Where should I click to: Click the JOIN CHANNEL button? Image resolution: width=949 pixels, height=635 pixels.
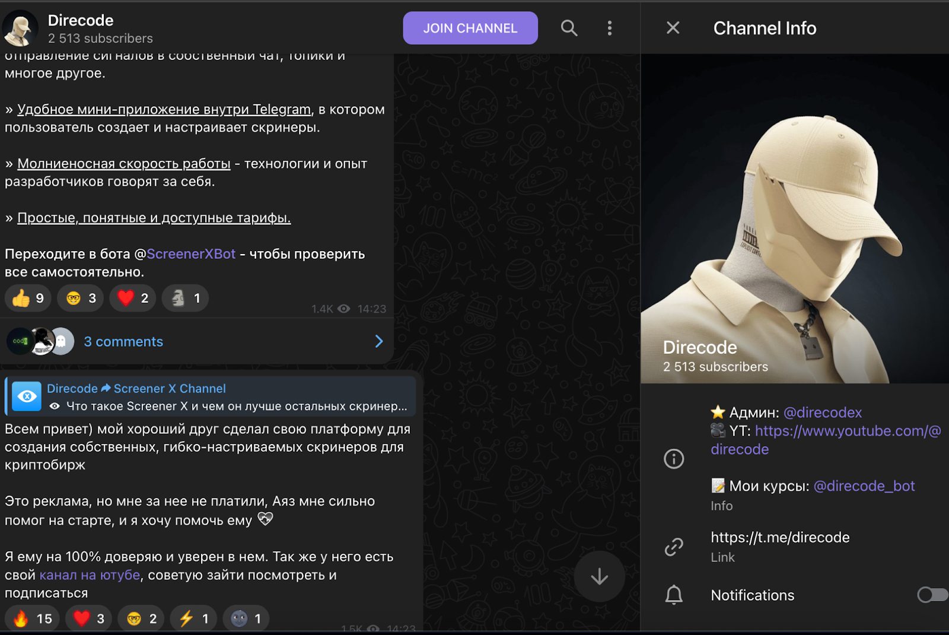click(x=470, y=28)
